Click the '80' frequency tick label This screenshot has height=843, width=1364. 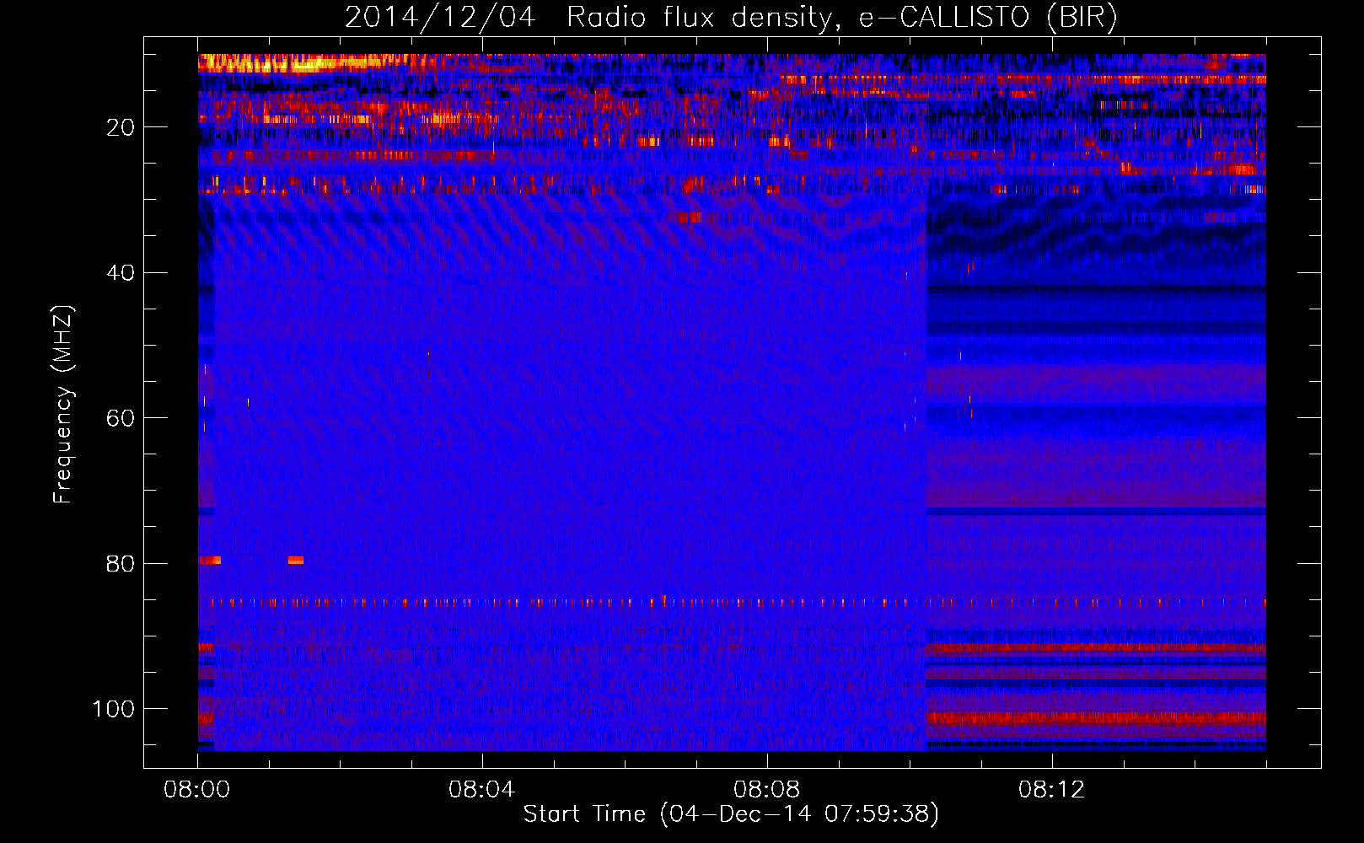click(121, 563)
